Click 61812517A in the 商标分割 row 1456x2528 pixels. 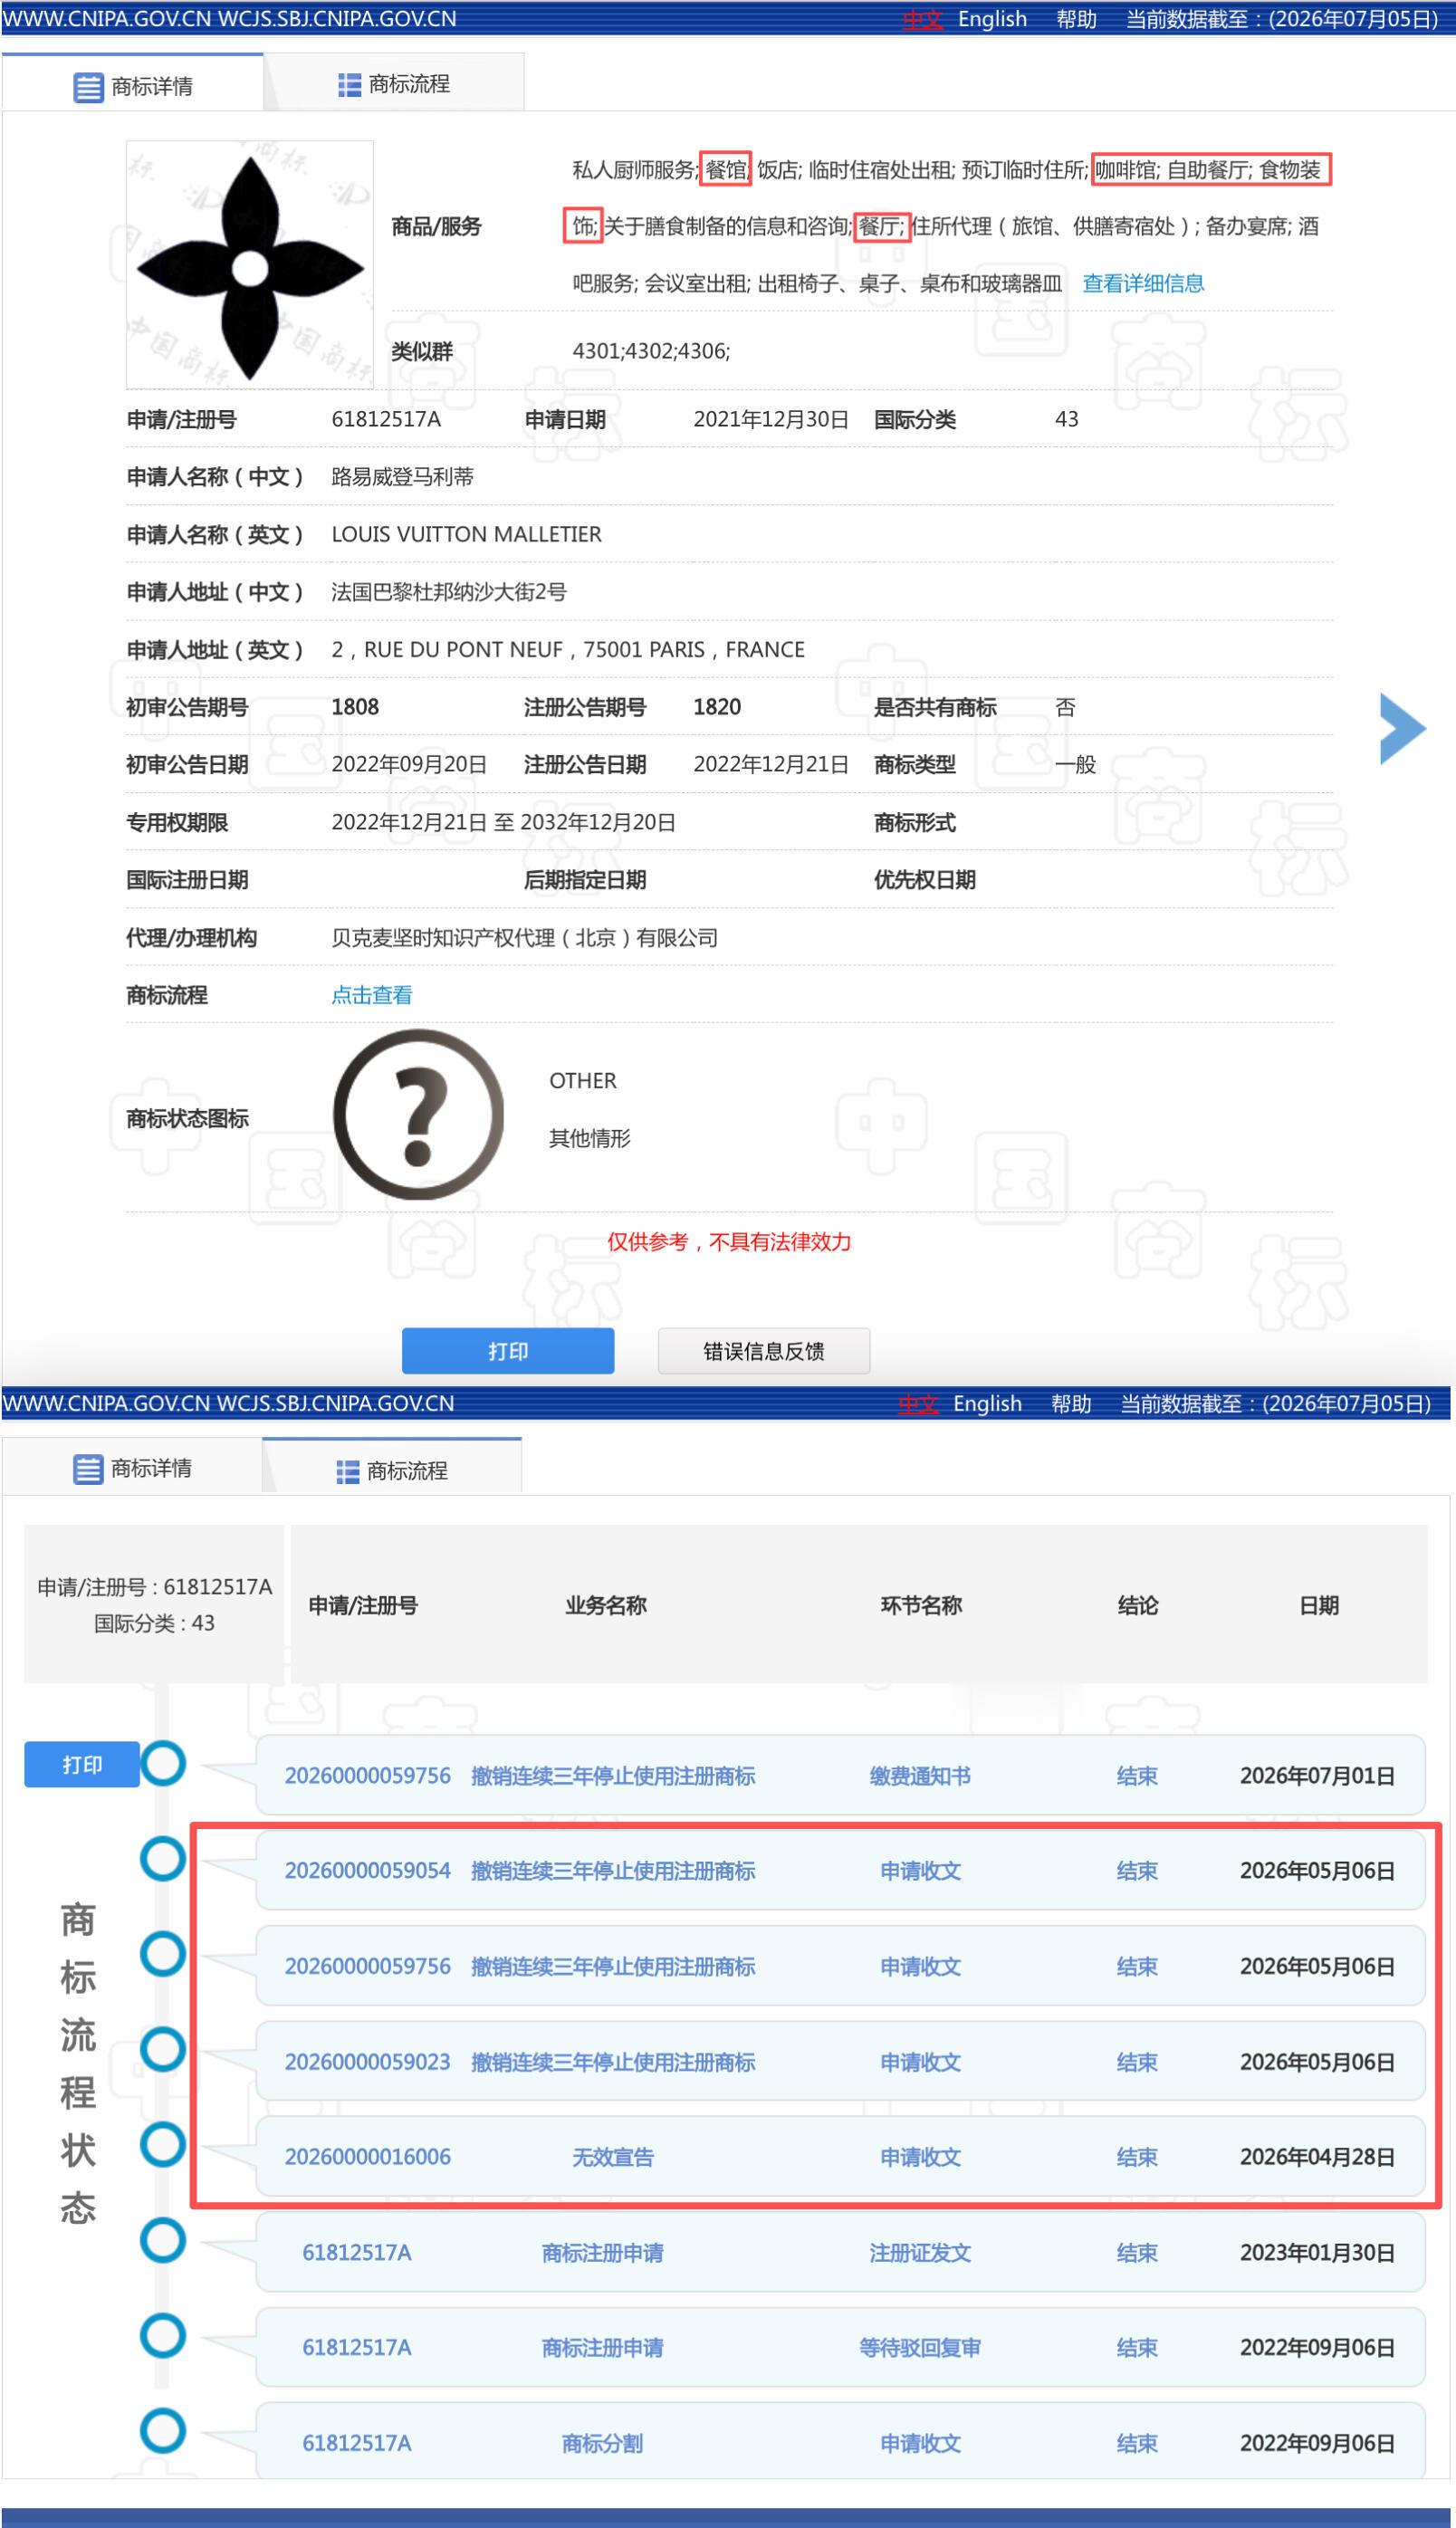357,2442
